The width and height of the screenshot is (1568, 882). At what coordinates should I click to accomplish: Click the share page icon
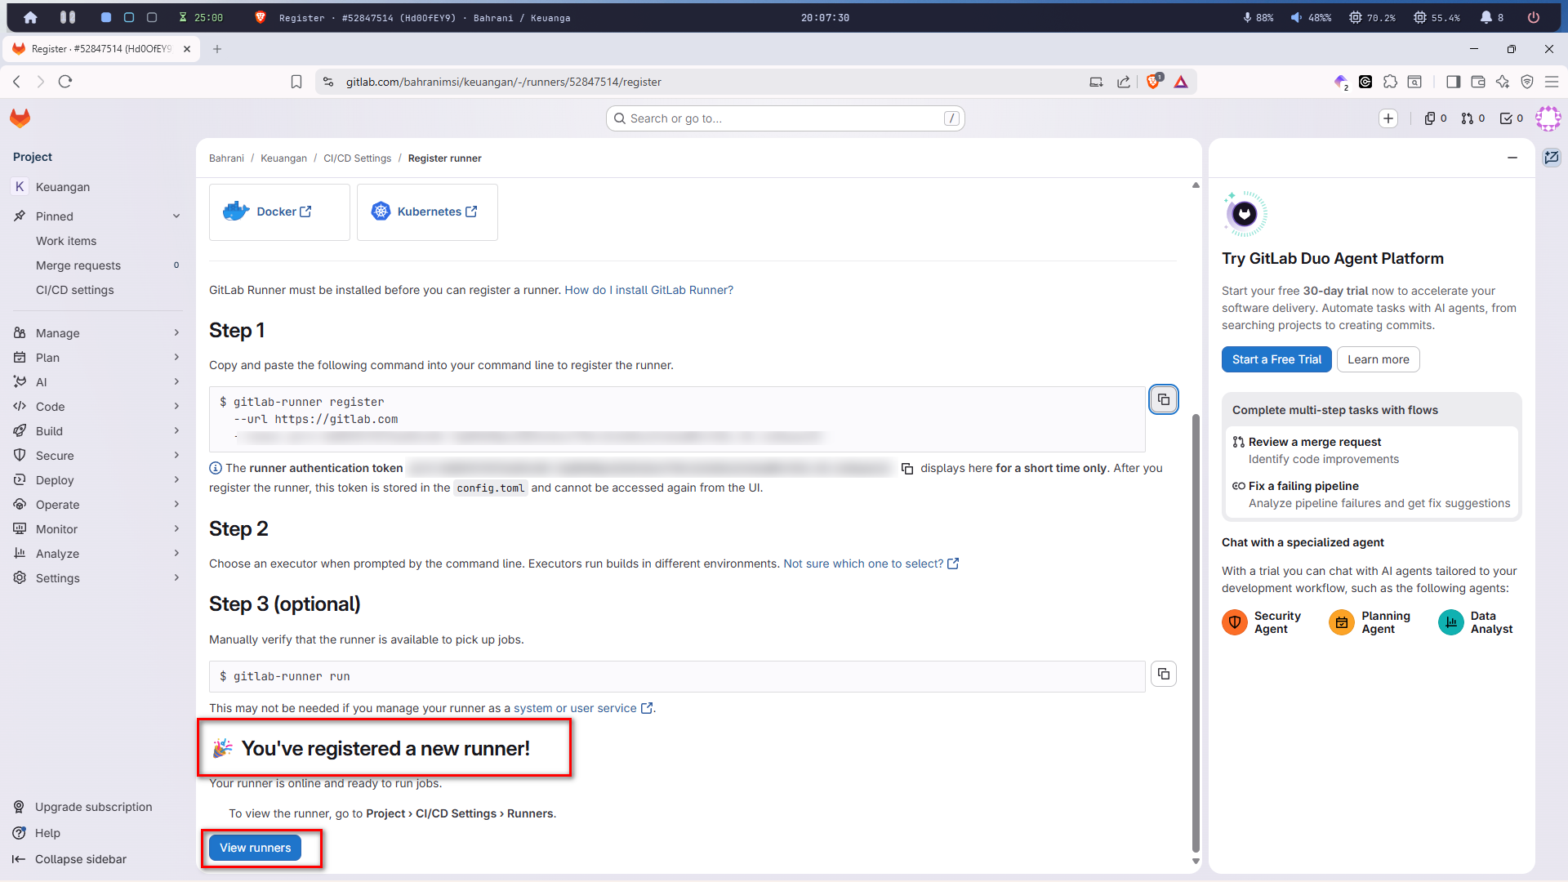[x=1124, y=82]
